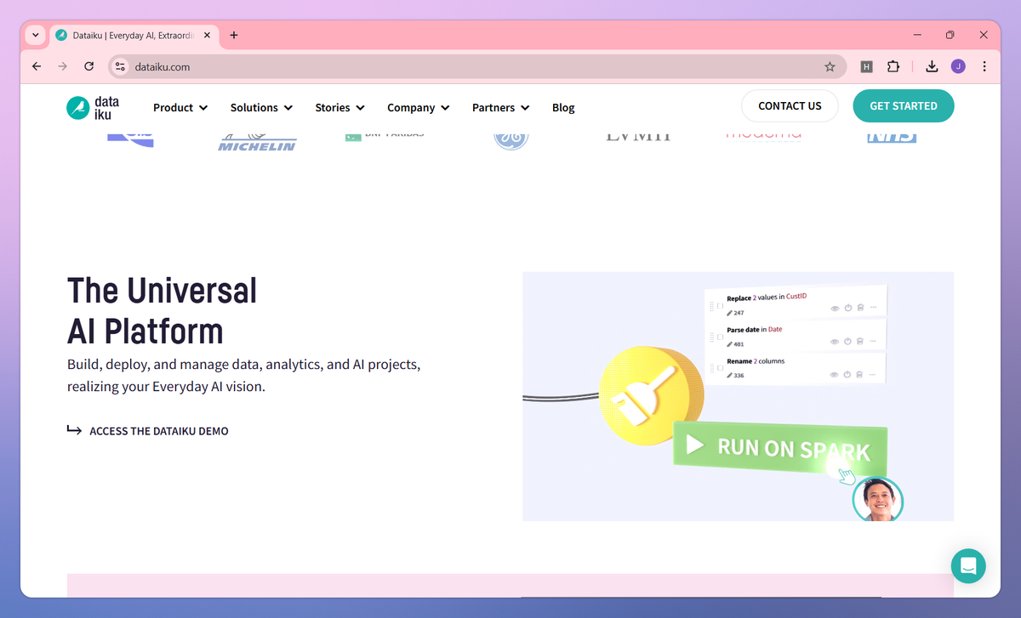Navigate back with the arrow icon

click(x=36, y=65)
